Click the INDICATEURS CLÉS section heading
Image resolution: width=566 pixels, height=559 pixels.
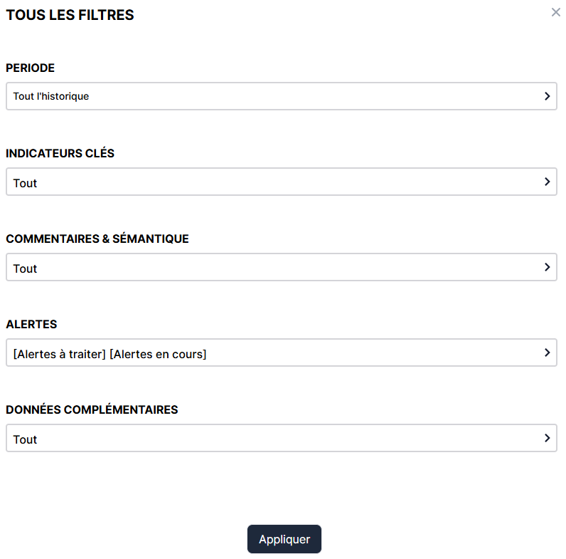(x=60, y=154)
